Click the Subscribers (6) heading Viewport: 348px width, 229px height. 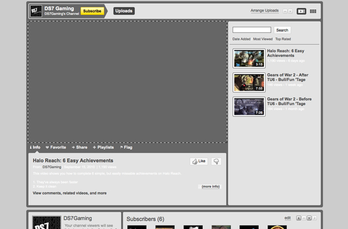[x=146, y=219]
